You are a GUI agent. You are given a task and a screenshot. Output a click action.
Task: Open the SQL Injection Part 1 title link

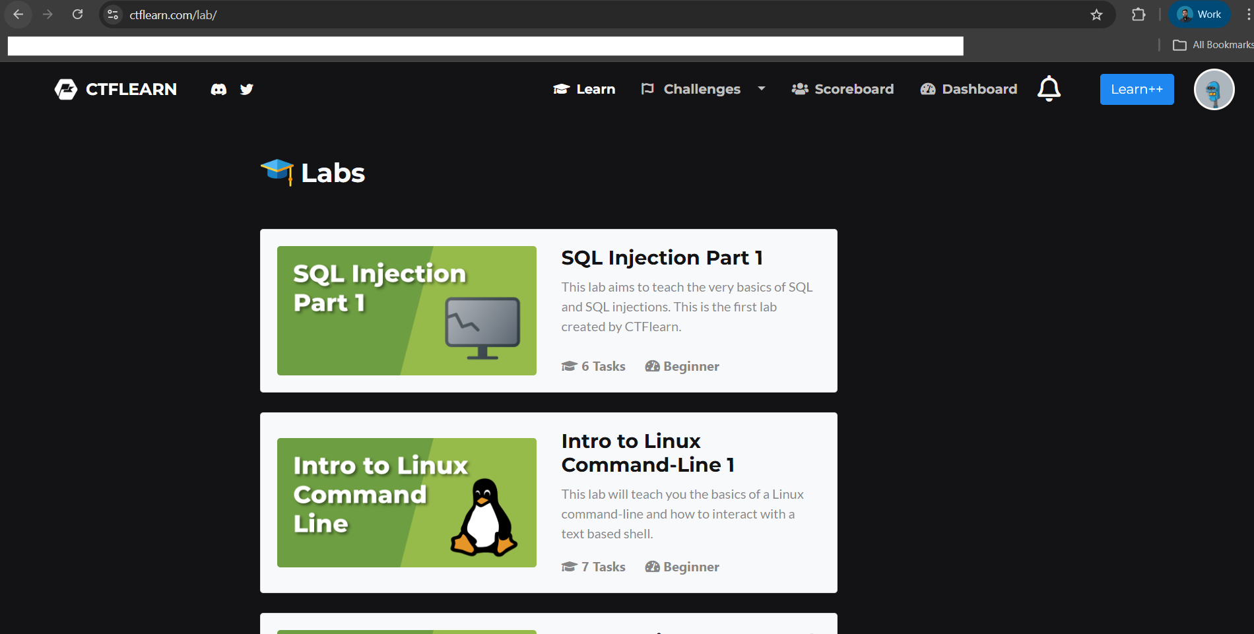pos(662,257)
